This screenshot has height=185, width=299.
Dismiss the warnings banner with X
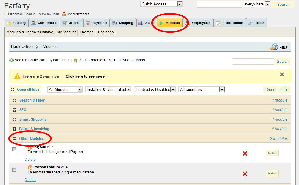(x=282, y=74)
